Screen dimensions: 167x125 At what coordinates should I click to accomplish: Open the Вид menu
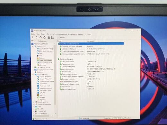(x=38, y=34)
